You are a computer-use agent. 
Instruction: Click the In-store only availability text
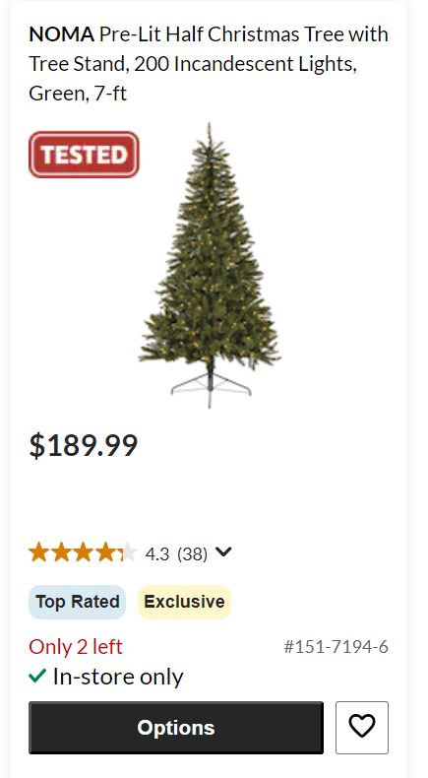(118, 677)
